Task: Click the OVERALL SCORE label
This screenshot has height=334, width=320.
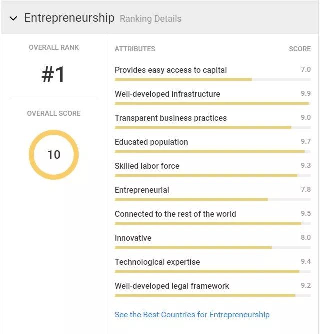Action: [x=54, y=113]
